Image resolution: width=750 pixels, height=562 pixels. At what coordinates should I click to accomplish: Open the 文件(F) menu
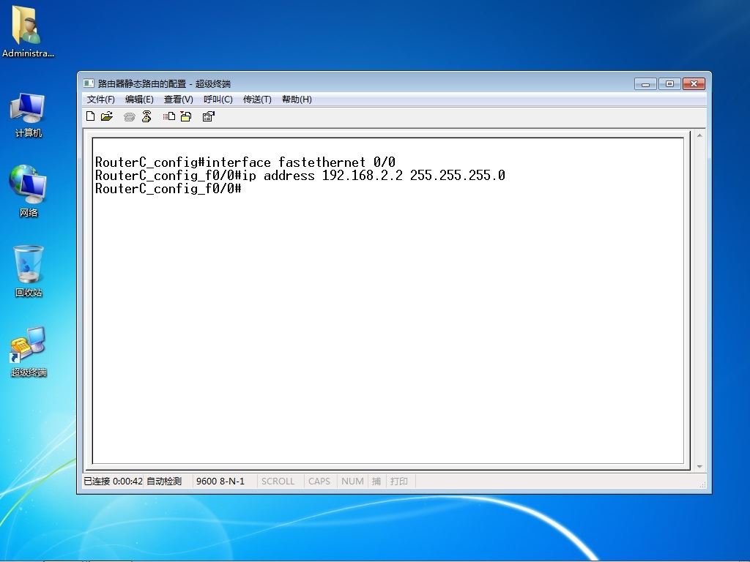pyautogui.click(x=101, y=100)
